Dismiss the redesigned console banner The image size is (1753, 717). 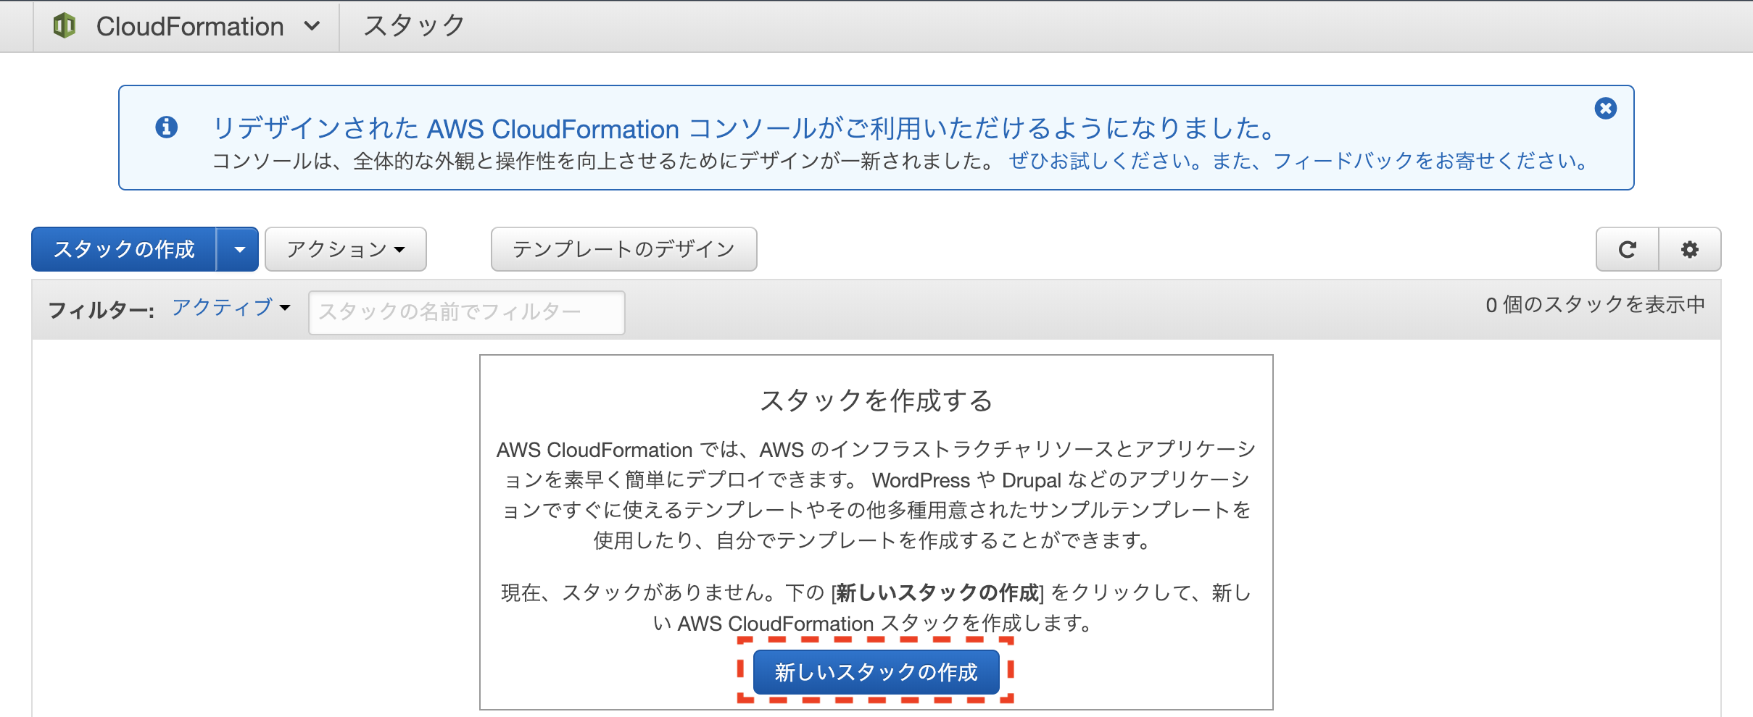tap(1606, 108)
